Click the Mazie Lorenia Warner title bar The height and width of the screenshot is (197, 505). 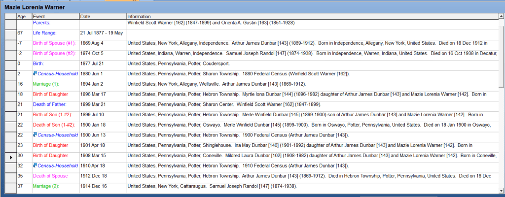(35, 7)
